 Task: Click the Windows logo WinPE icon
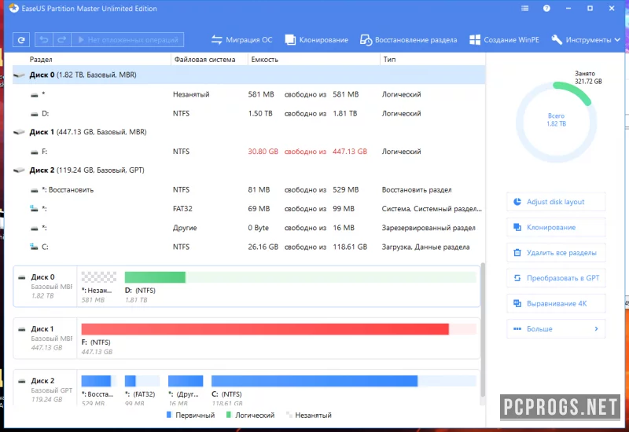475,40
